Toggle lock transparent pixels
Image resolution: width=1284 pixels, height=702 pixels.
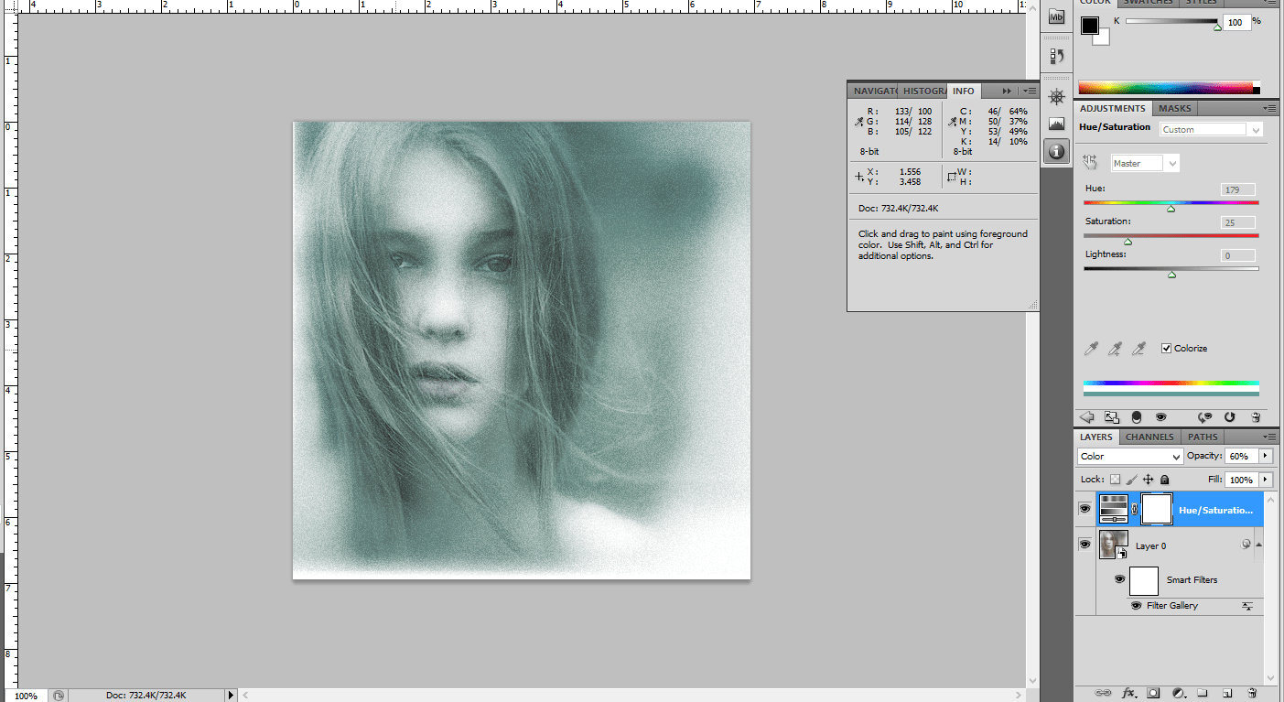[1115, 480]
